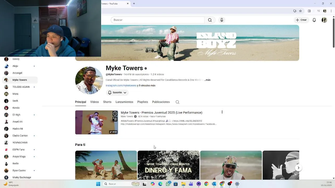
Task: Close the YouTube tab
Action: pyautogui.click(x=128, y=3)
